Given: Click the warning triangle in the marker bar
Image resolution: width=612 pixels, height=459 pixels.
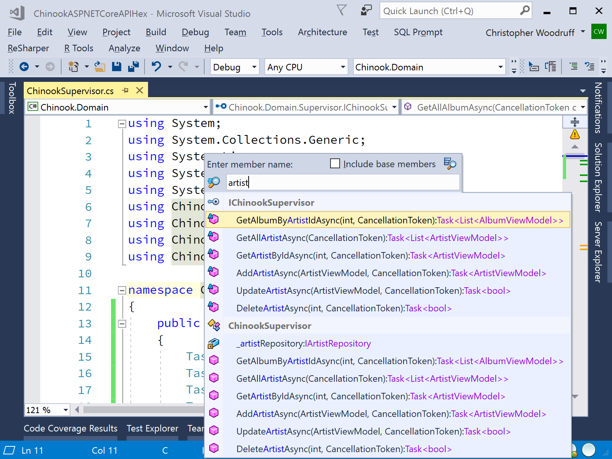Looking at the screenshot, I should [x=575, y=135].
